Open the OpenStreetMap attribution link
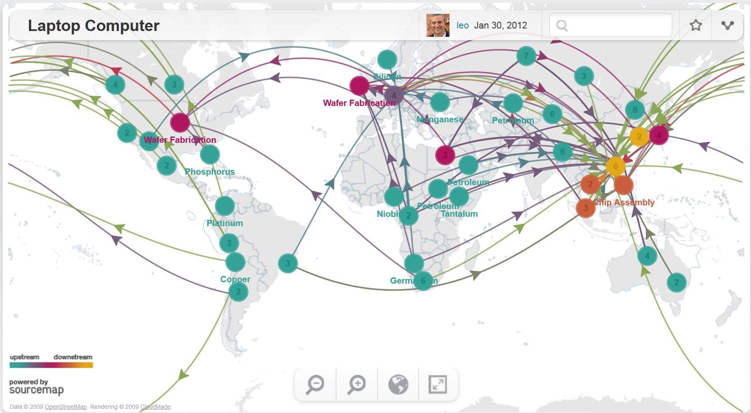This screenshot has height=413, width=751. tap(65, 407)
